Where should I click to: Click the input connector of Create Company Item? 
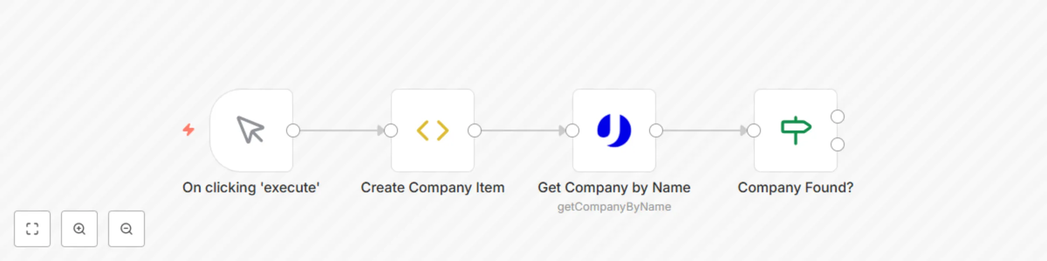[390, 130]
